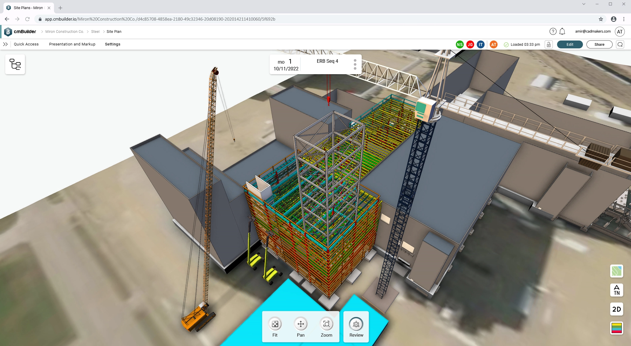Click the AT collaborator avatar
631x346 pixels.
(x=493, y=44)
